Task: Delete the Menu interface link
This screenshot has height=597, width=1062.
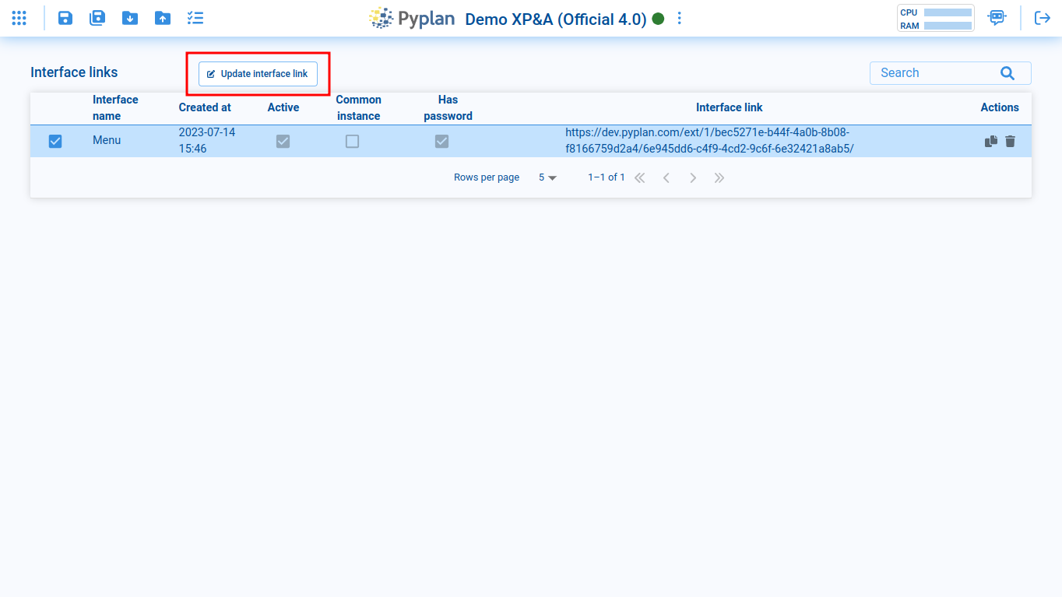Action: click(x=1010, y=141)
